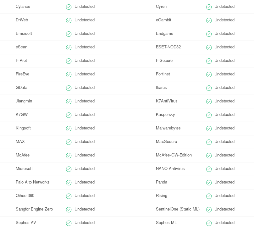Click the check icon for Kaspersky result
The height and width of the screenshot is (230, 254).
[209, 115]
